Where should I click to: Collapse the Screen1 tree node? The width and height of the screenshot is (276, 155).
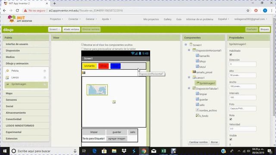coord(186,45)
